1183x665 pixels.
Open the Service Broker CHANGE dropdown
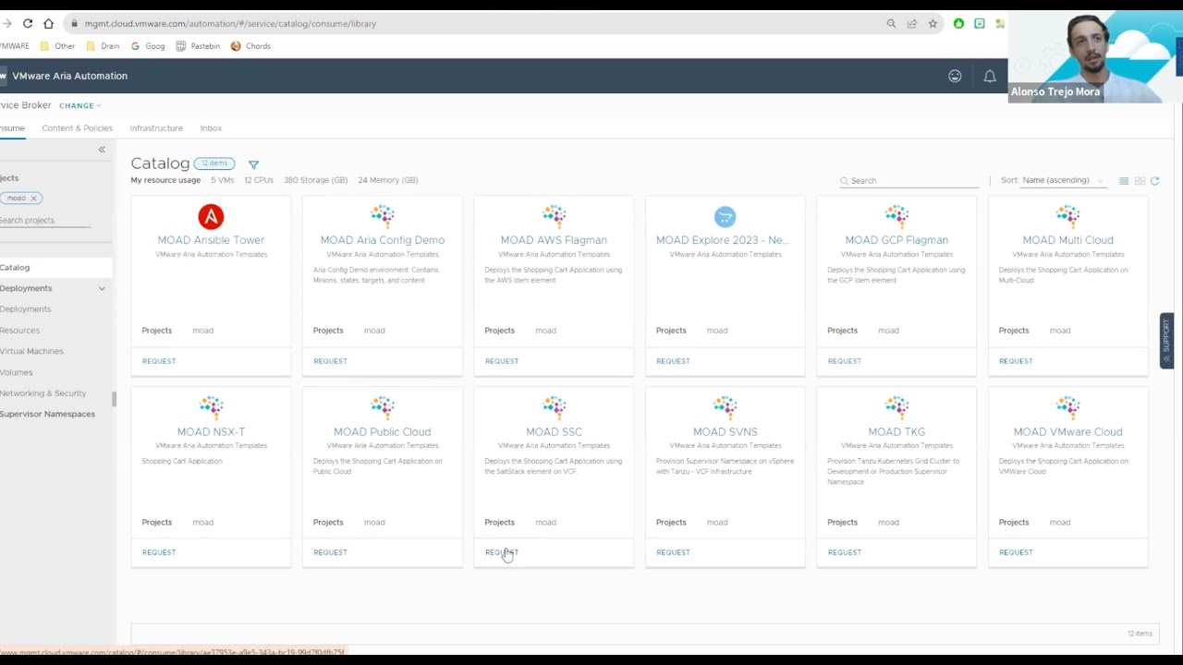click(80, 105)
